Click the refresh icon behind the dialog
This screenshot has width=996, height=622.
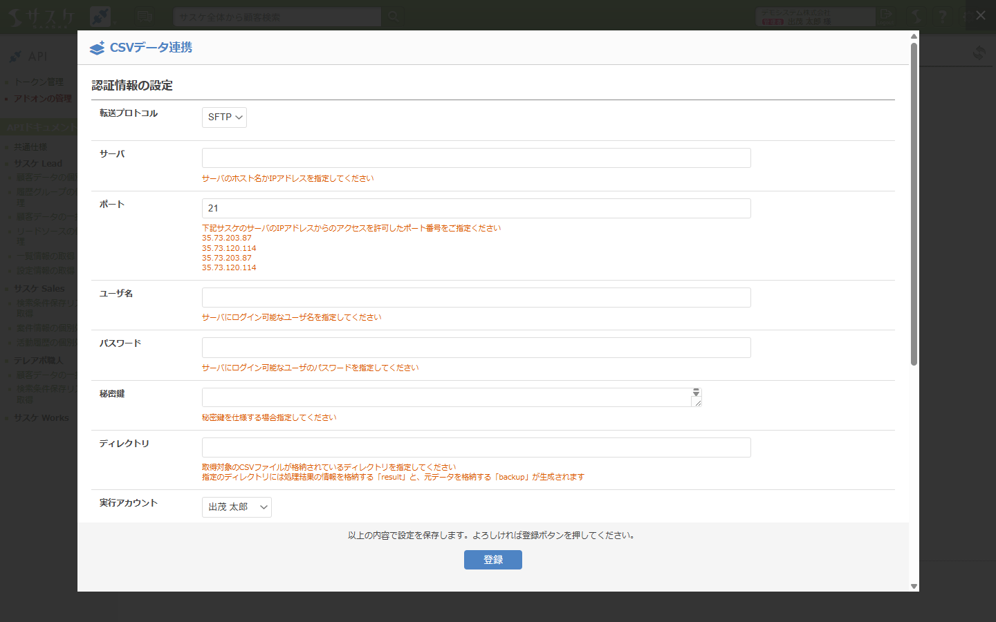[979, 53]
